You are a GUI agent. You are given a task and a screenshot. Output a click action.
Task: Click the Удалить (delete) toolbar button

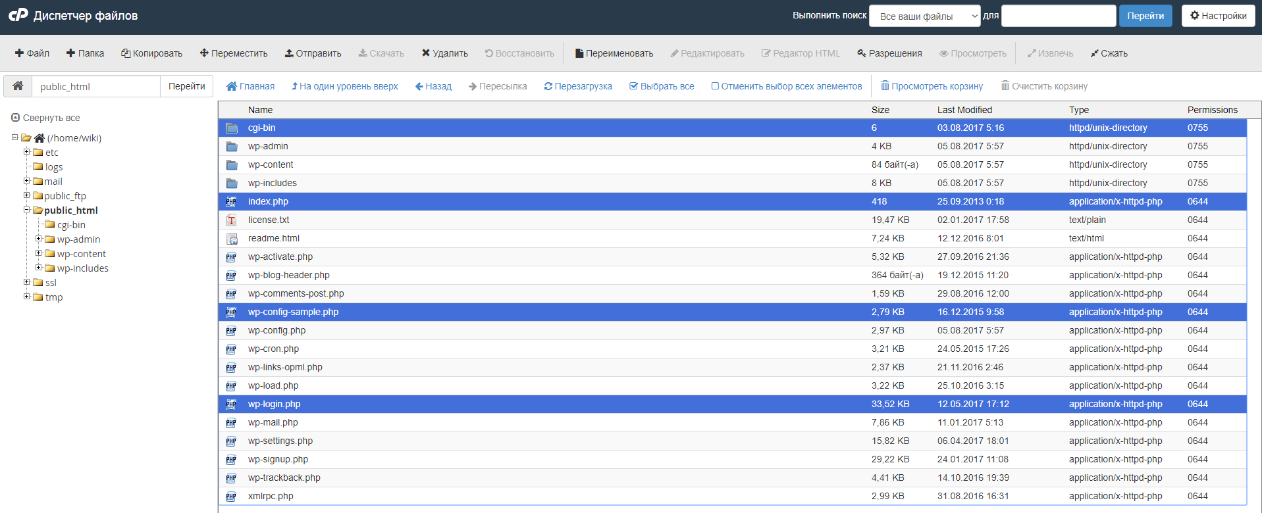pos(445,53)
